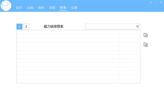Image resolution: width=164 pixels, height=98 pixels.
Task: Go to the 漫画 tab
Action: pyautogui.click(x=41, y=8)
